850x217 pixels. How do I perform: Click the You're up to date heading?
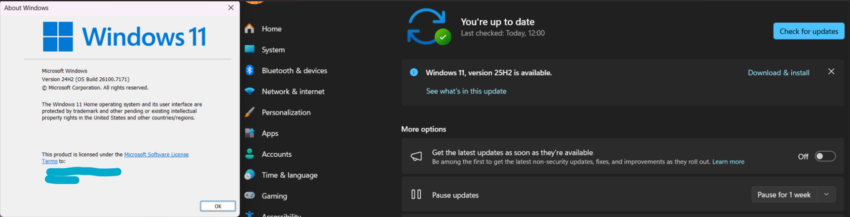pos(498,22)
